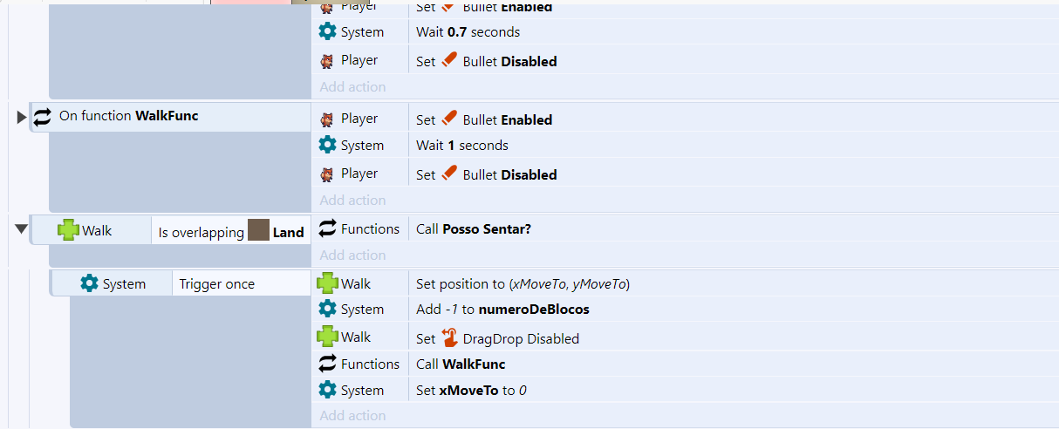
Task: Select the Is overlapping Land condition
Action: click(x=231, y=231)
